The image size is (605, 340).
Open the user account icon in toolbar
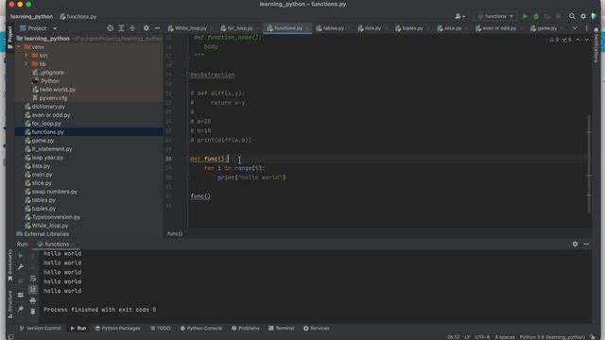pyautogui.click(x=459, y=16)
